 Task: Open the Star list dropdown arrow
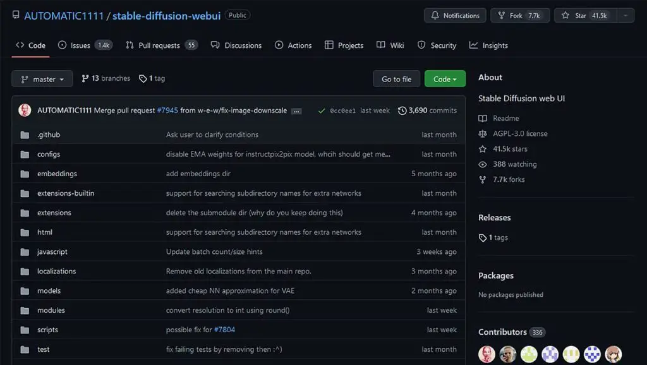[x=626, y=16]
